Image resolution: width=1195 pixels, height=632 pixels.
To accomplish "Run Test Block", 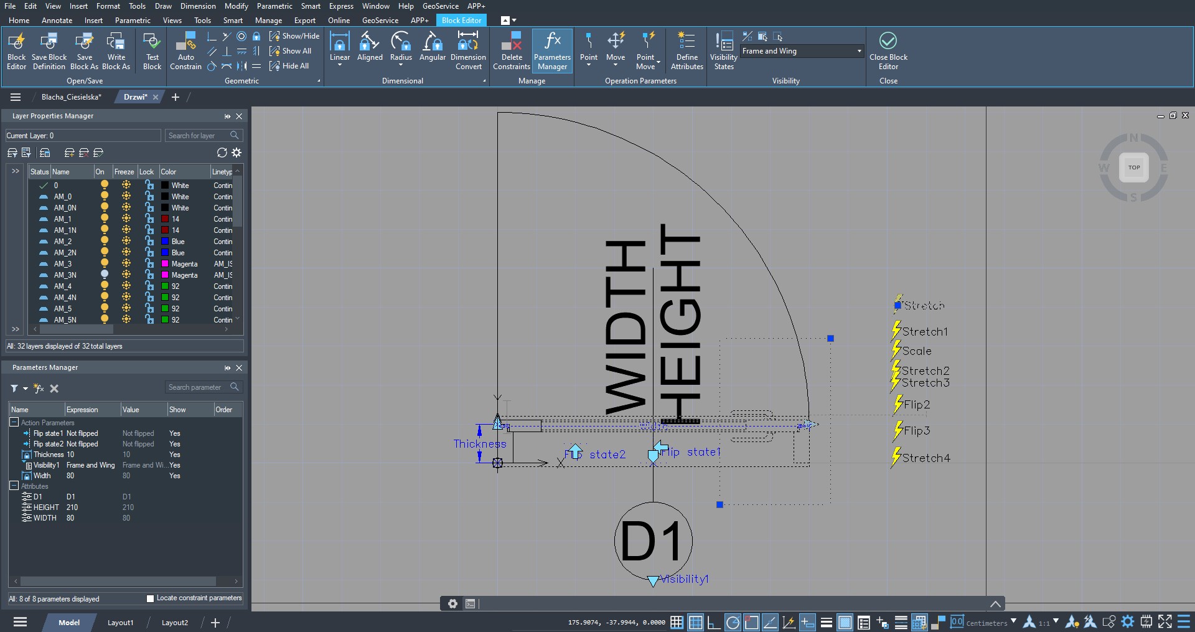I will click(152, 51).
